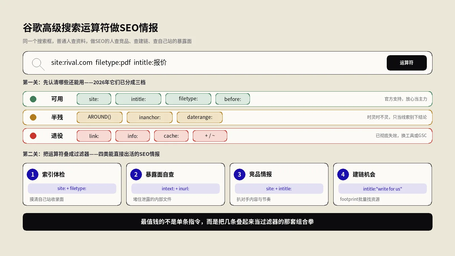Click the site: + intitle: formula pill

click(279, 189)
